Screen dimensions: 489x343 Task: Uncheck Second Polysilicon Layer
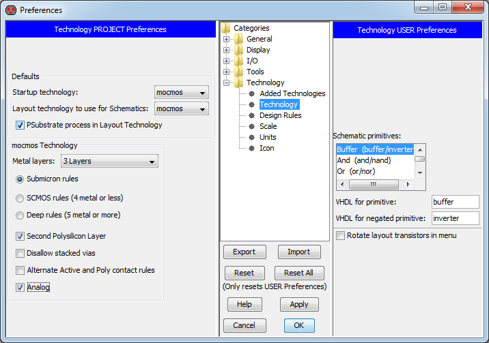pyautogui.click(x=20, y=236)
